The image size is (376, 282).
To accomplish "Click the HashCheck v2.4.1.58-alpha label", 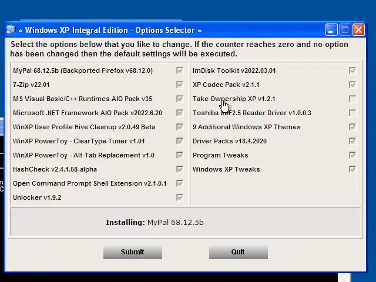I will [55, 169].
